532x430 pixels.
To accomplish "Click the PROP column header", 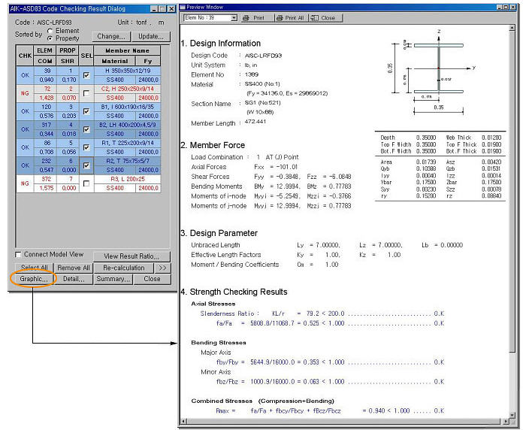I will 68,50.
